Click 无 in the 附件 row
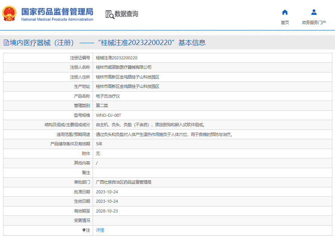Screen dimensions: 335x238 [98, 154]
